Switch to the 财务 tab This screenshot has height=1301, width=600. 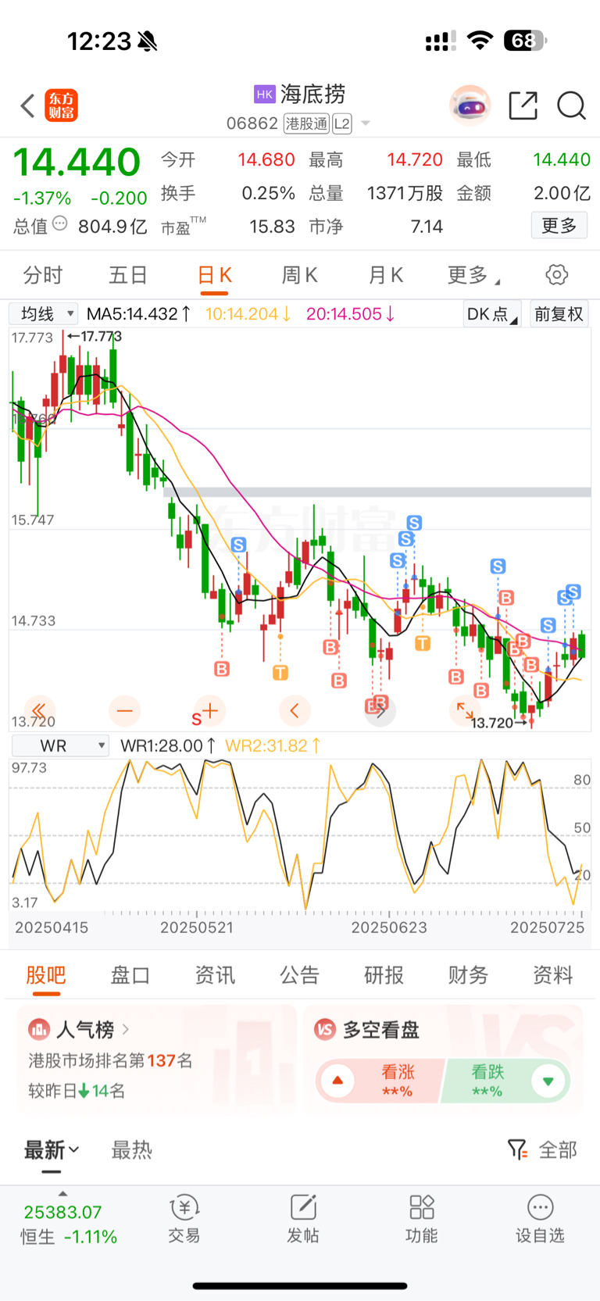(468, 975)
